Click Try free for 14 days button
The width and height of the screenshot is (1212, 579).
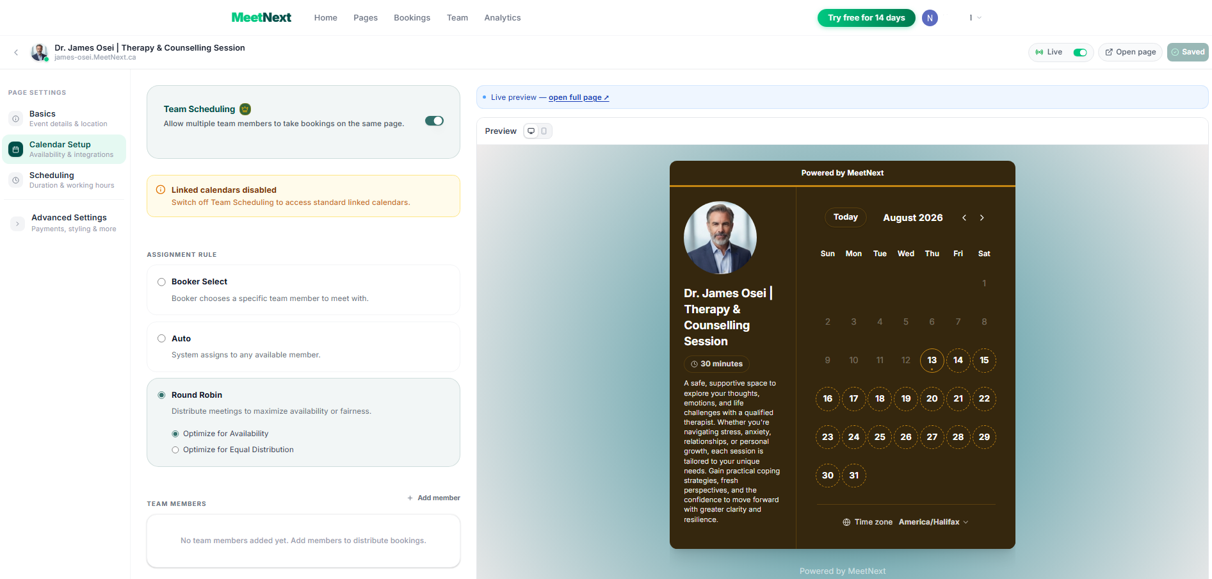(866, 18)
